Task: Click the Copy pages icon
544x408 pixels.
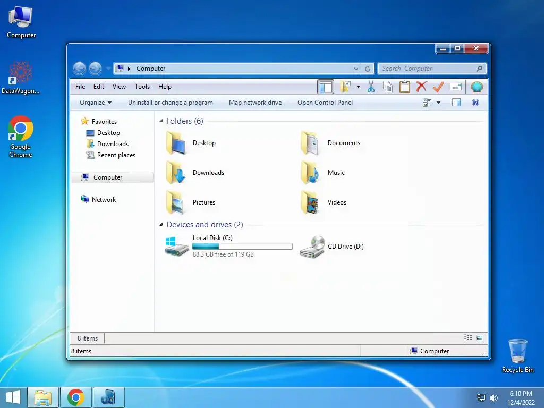Action: [387, 87]
